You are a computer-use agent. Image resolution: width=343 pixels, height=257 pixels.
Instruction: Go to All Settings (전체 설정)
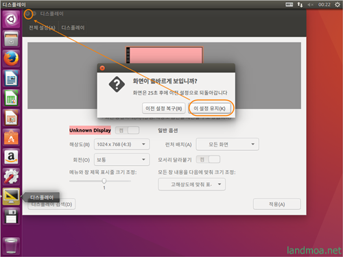42,28
